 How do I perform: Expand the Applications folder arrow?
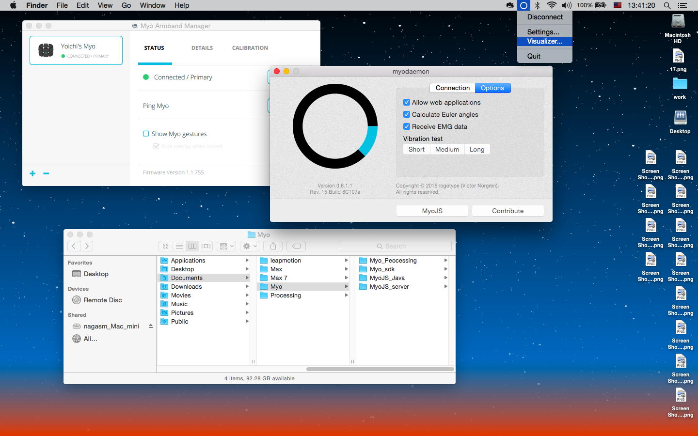[247, 261]
